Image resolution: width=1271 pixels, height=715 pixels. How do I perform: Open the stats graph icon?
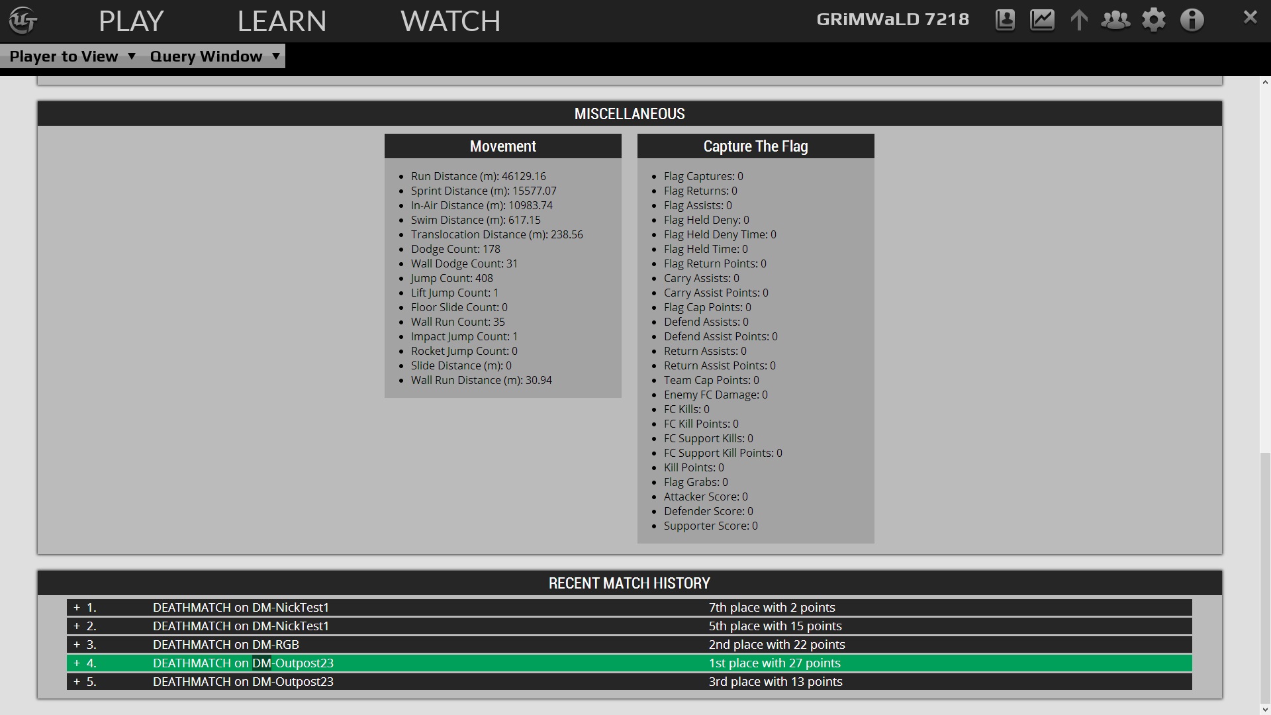[1042, 20]
